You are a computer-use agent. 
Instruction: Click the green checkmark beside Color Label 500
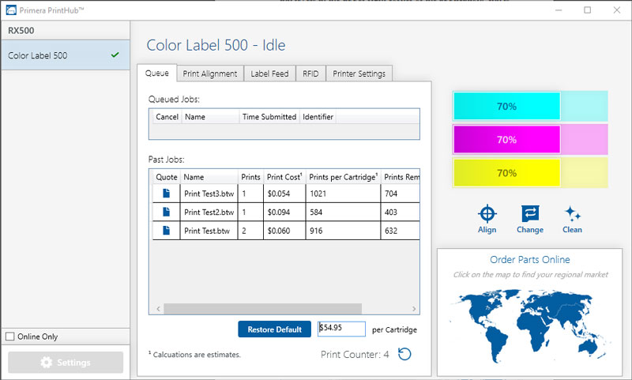click(115, 55)
